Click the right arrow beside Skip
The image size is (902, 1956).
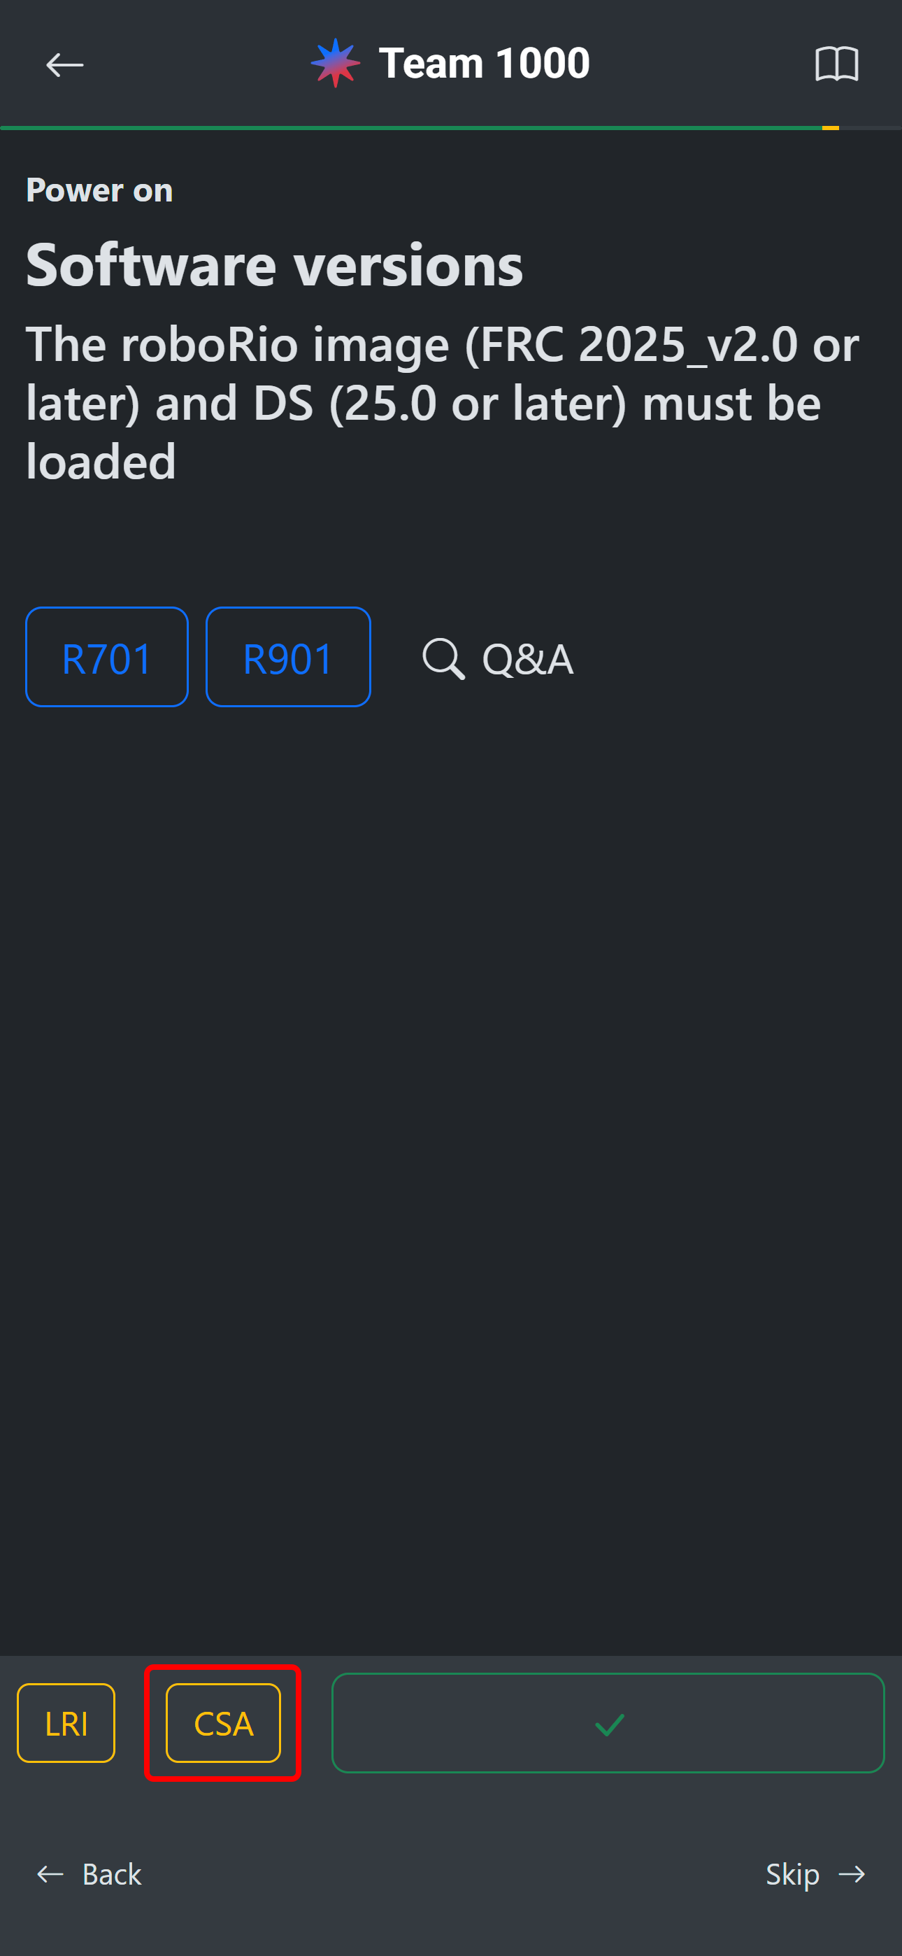[x=852, y=1873]
